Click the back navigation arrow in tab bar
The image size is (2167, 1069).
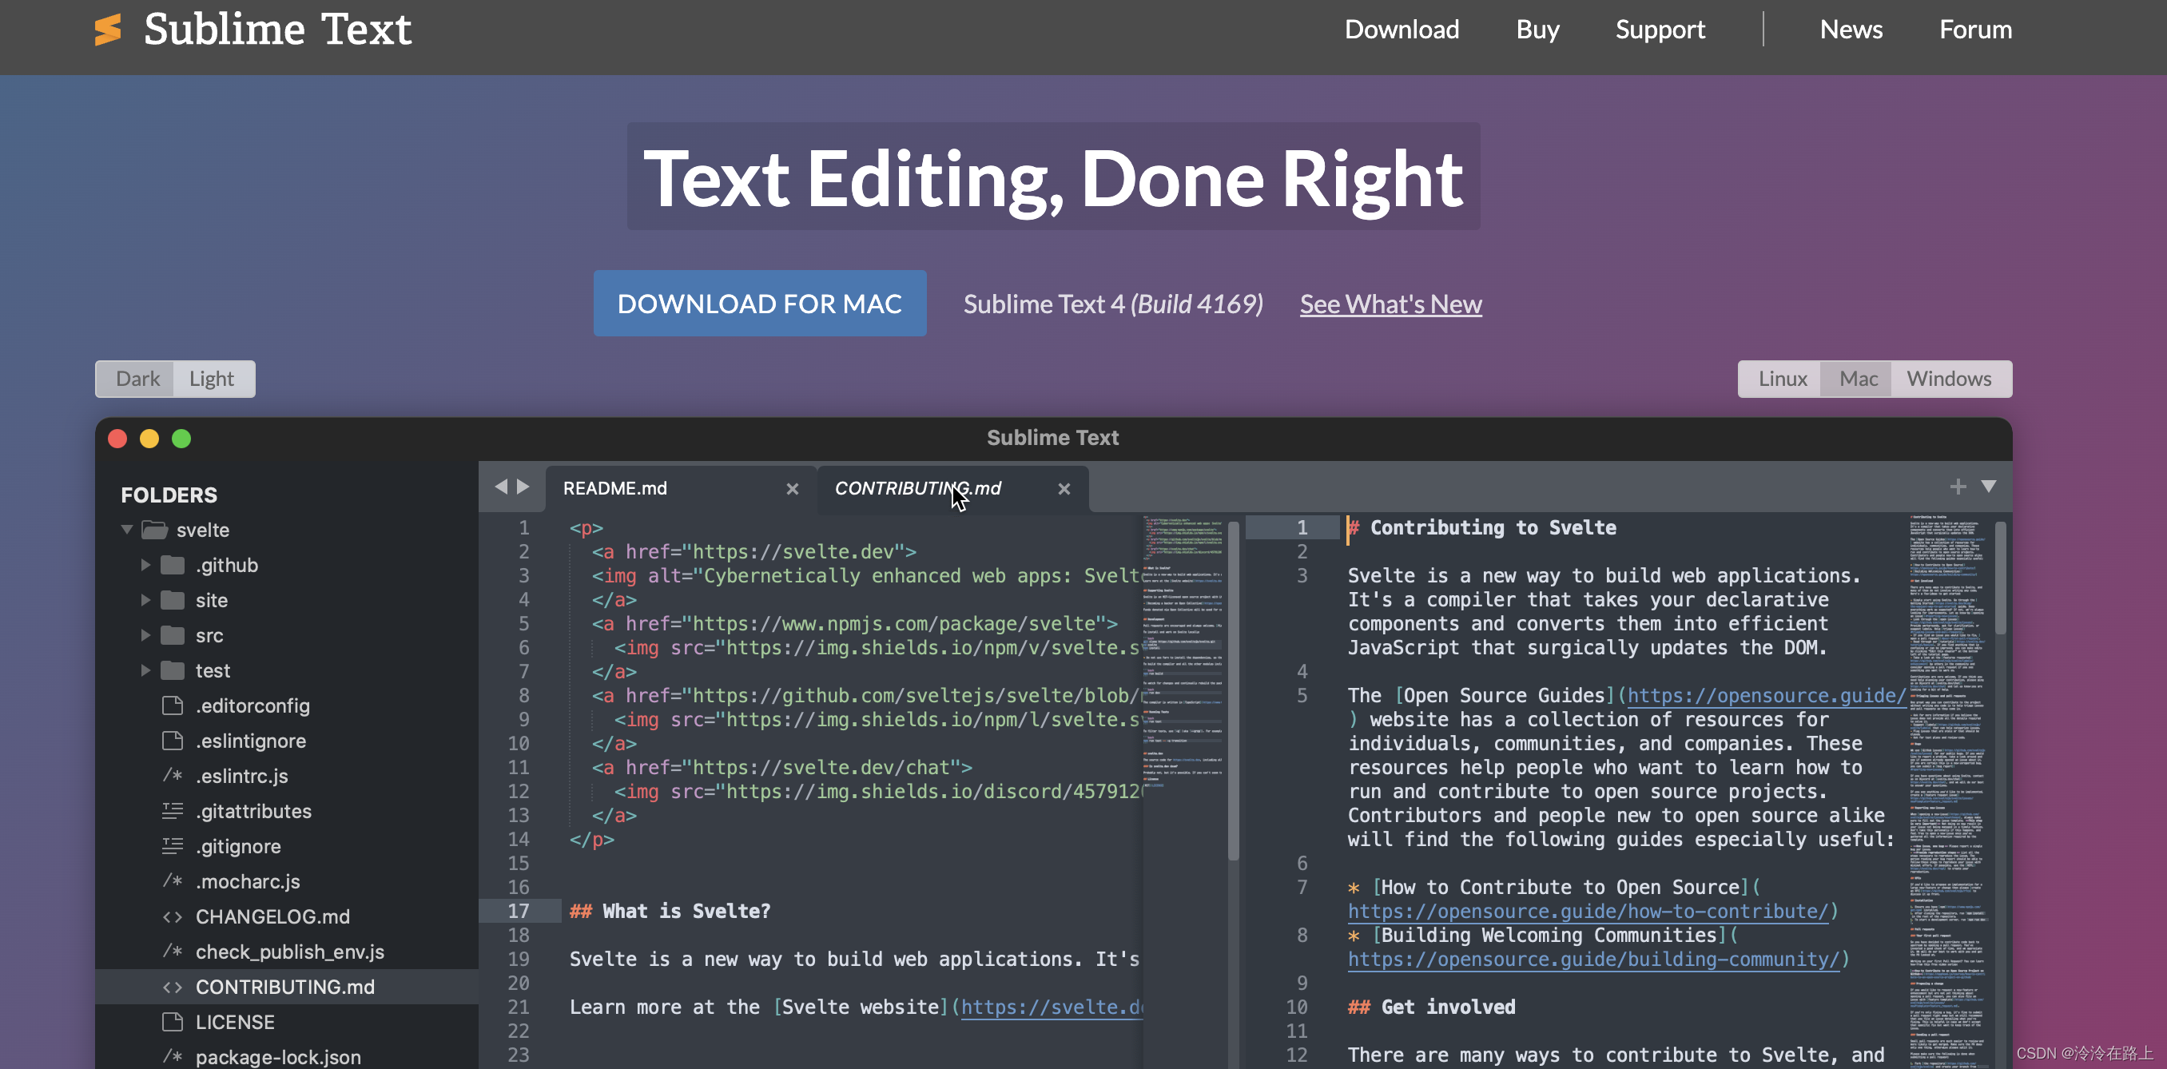[x=501, y=487]
